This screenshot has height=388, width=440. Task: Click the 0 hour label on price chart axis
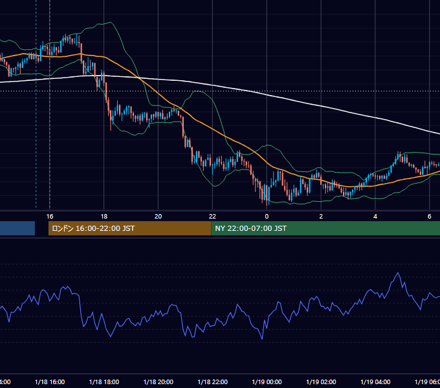click(267, 217)
